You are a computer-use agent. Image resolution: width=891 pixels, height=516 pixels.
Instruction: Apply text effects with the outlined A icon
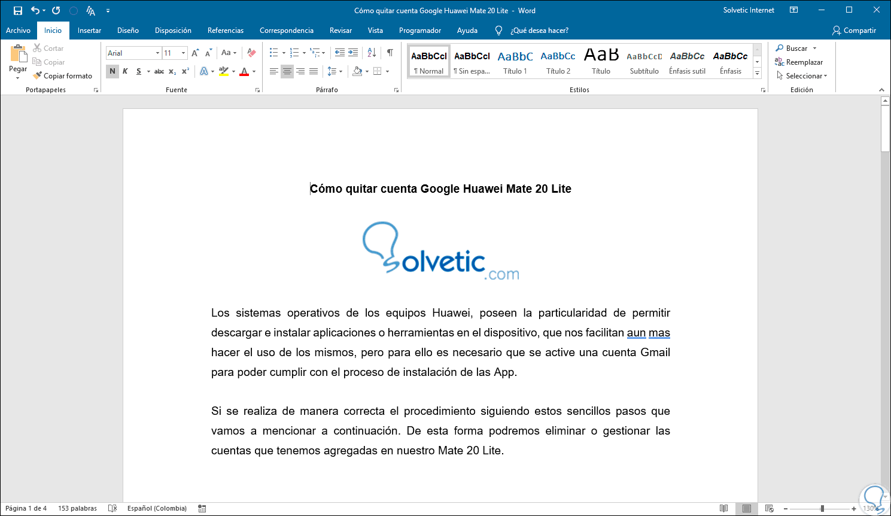[204, 71]
